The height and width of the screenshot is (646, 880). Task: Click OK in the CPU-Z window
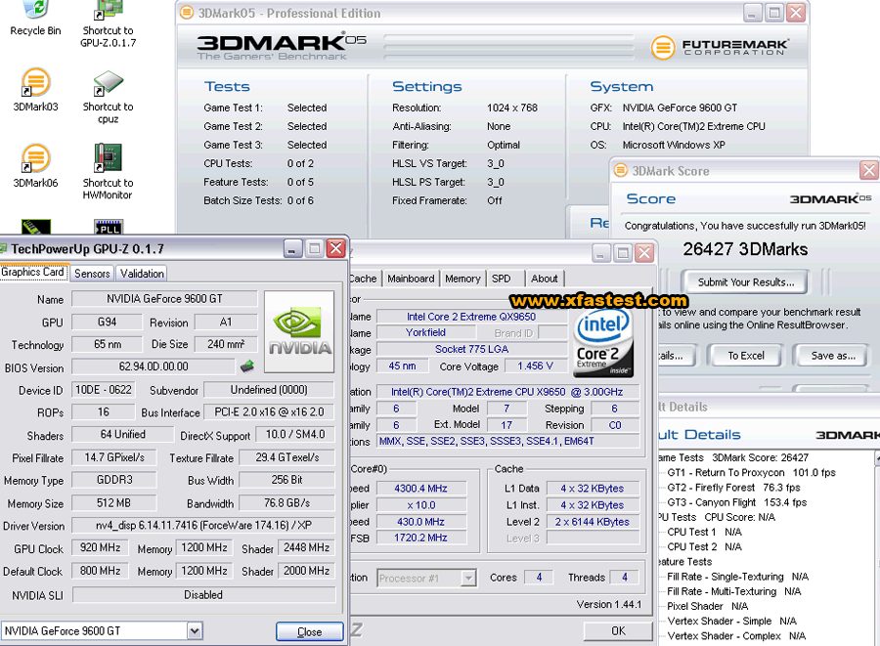(618, 631)
